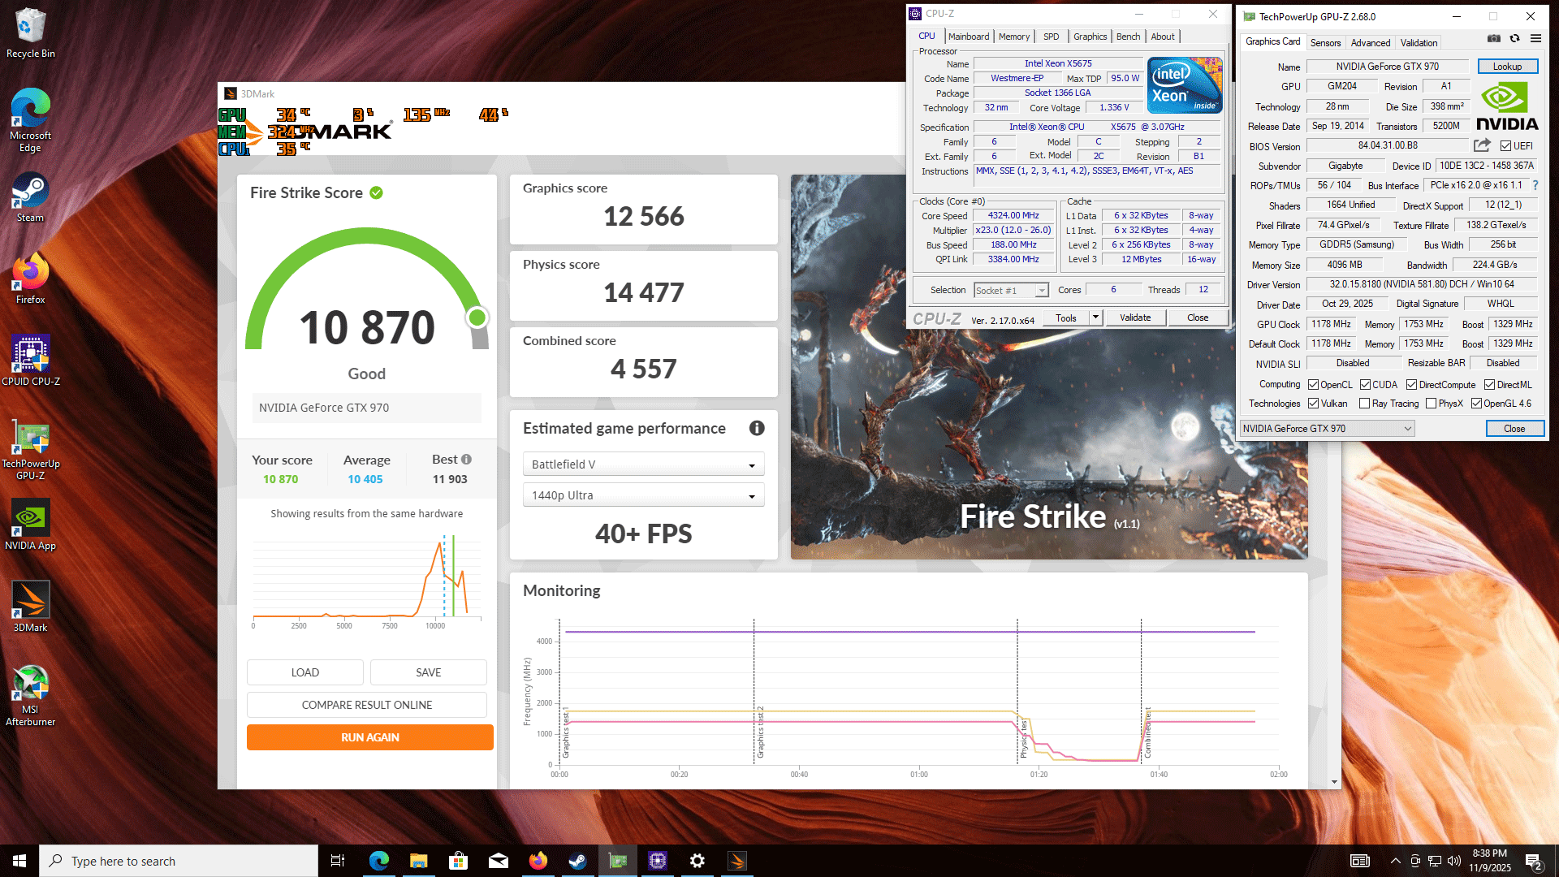This screenshot has width=1559, height=877.
Task: Click the Lookup button in GPU-Z
Action: [1507, 67]
